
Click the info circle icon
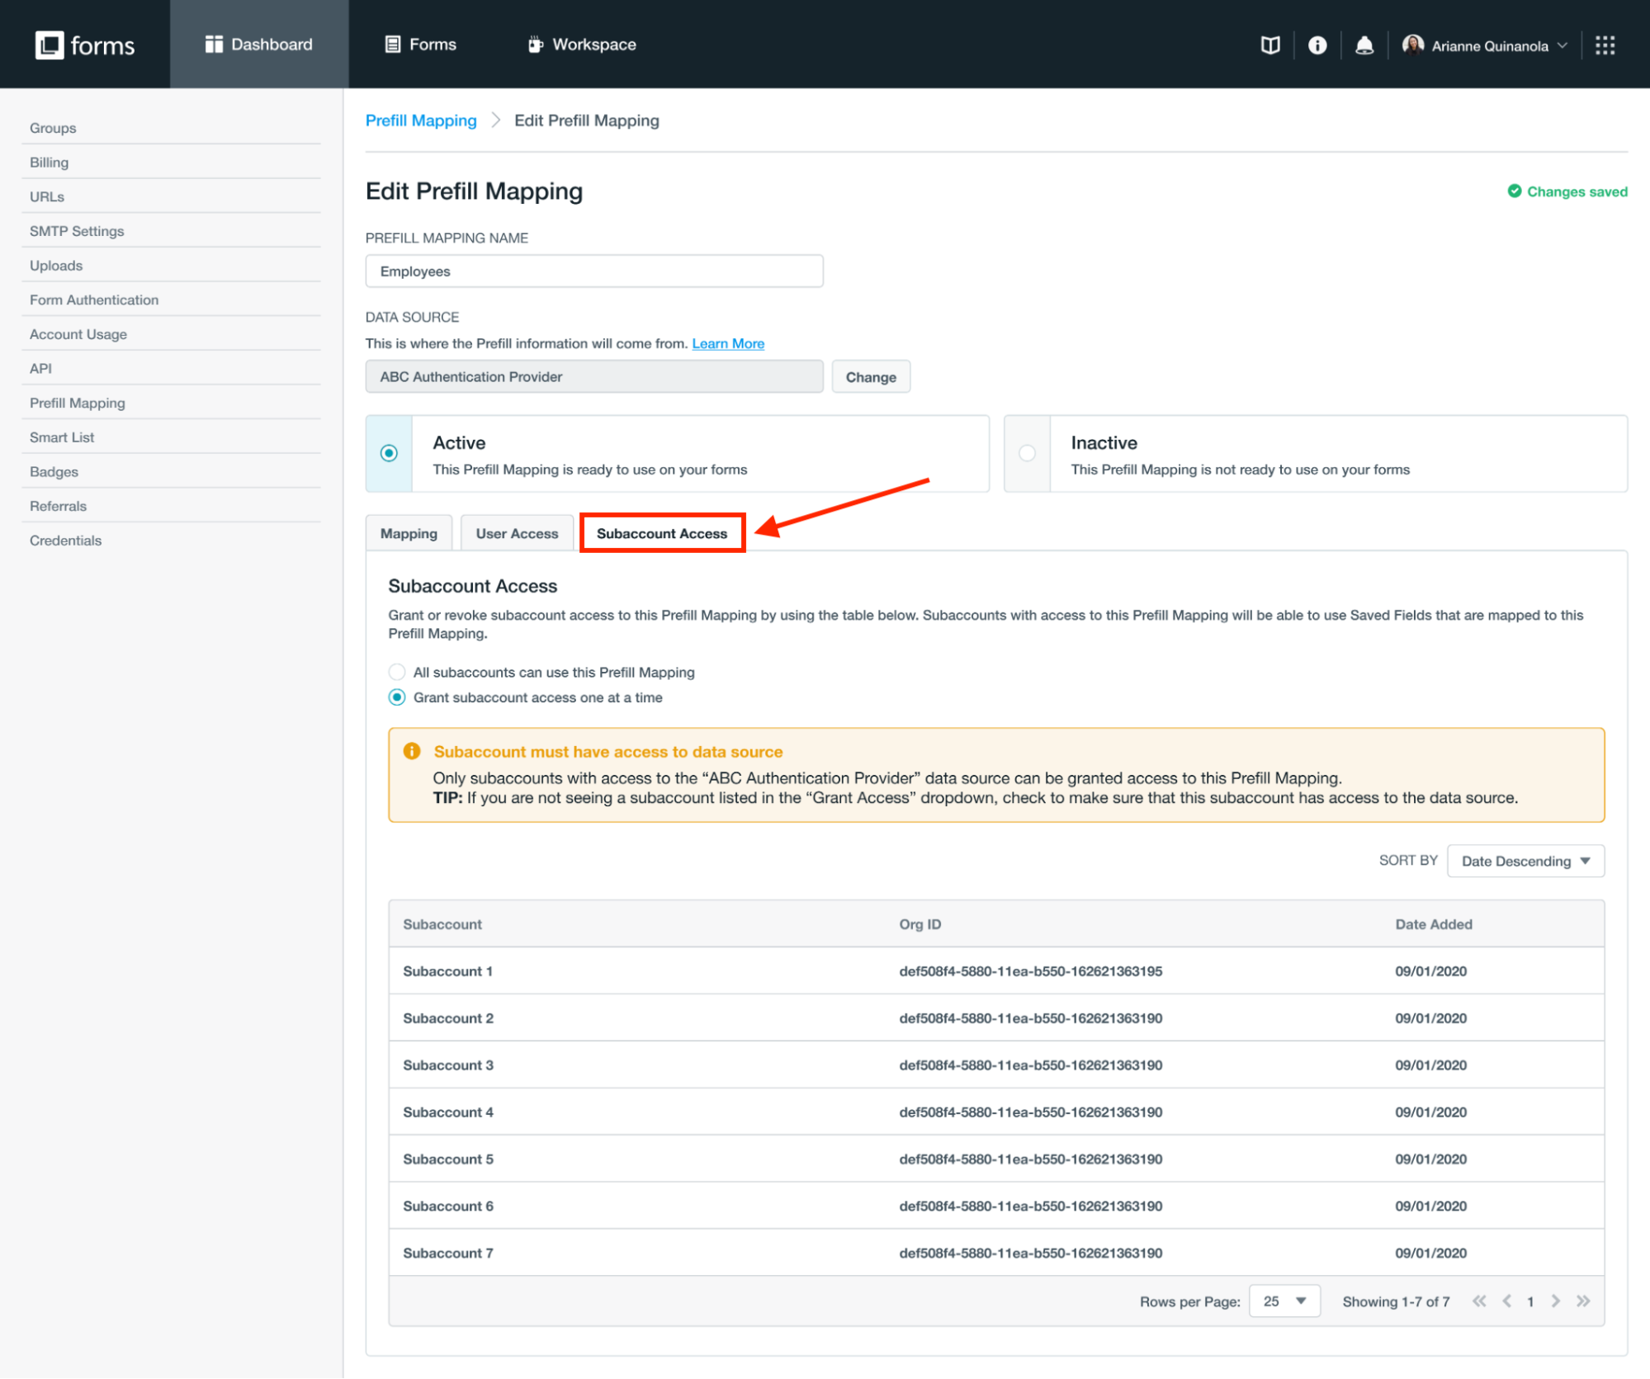click(x=1317, y=45)
